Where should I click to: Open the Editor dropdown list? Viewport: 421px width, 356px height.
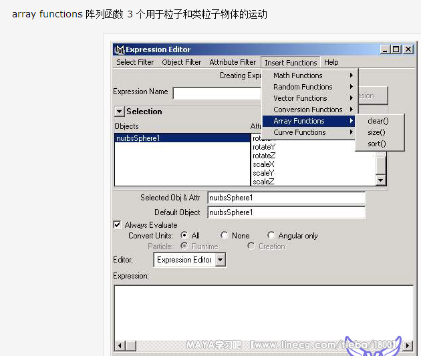tap(221, 260)
